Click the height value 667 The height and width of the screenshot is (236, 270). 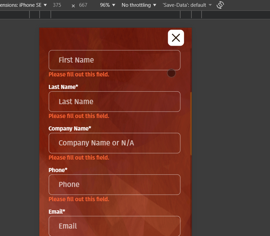coord(83,5)
